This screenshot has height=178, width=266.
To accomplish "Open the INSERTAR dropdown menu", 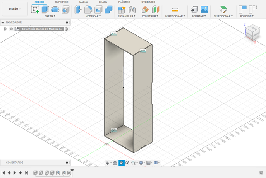I will pos(199,16).
